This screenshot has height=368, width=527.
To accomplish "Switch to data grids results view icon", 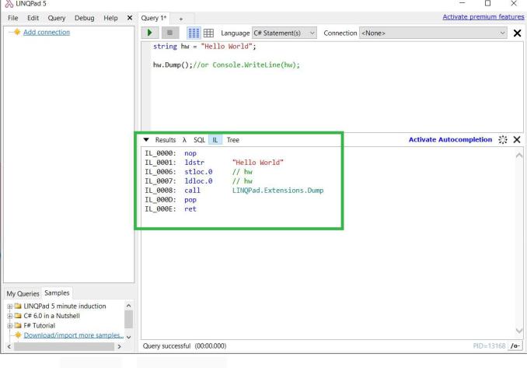I will pos(208,33).
